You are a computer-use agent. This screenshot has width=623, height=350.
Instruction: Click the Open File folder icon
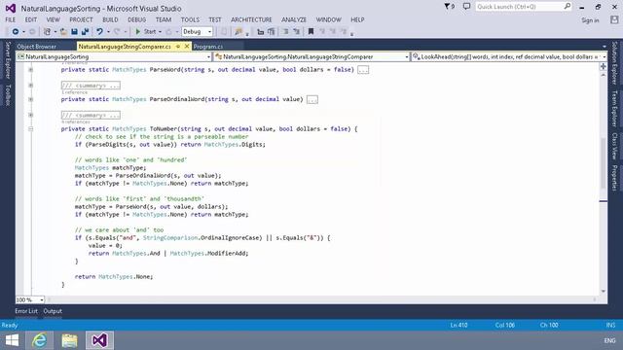[63, 32]
